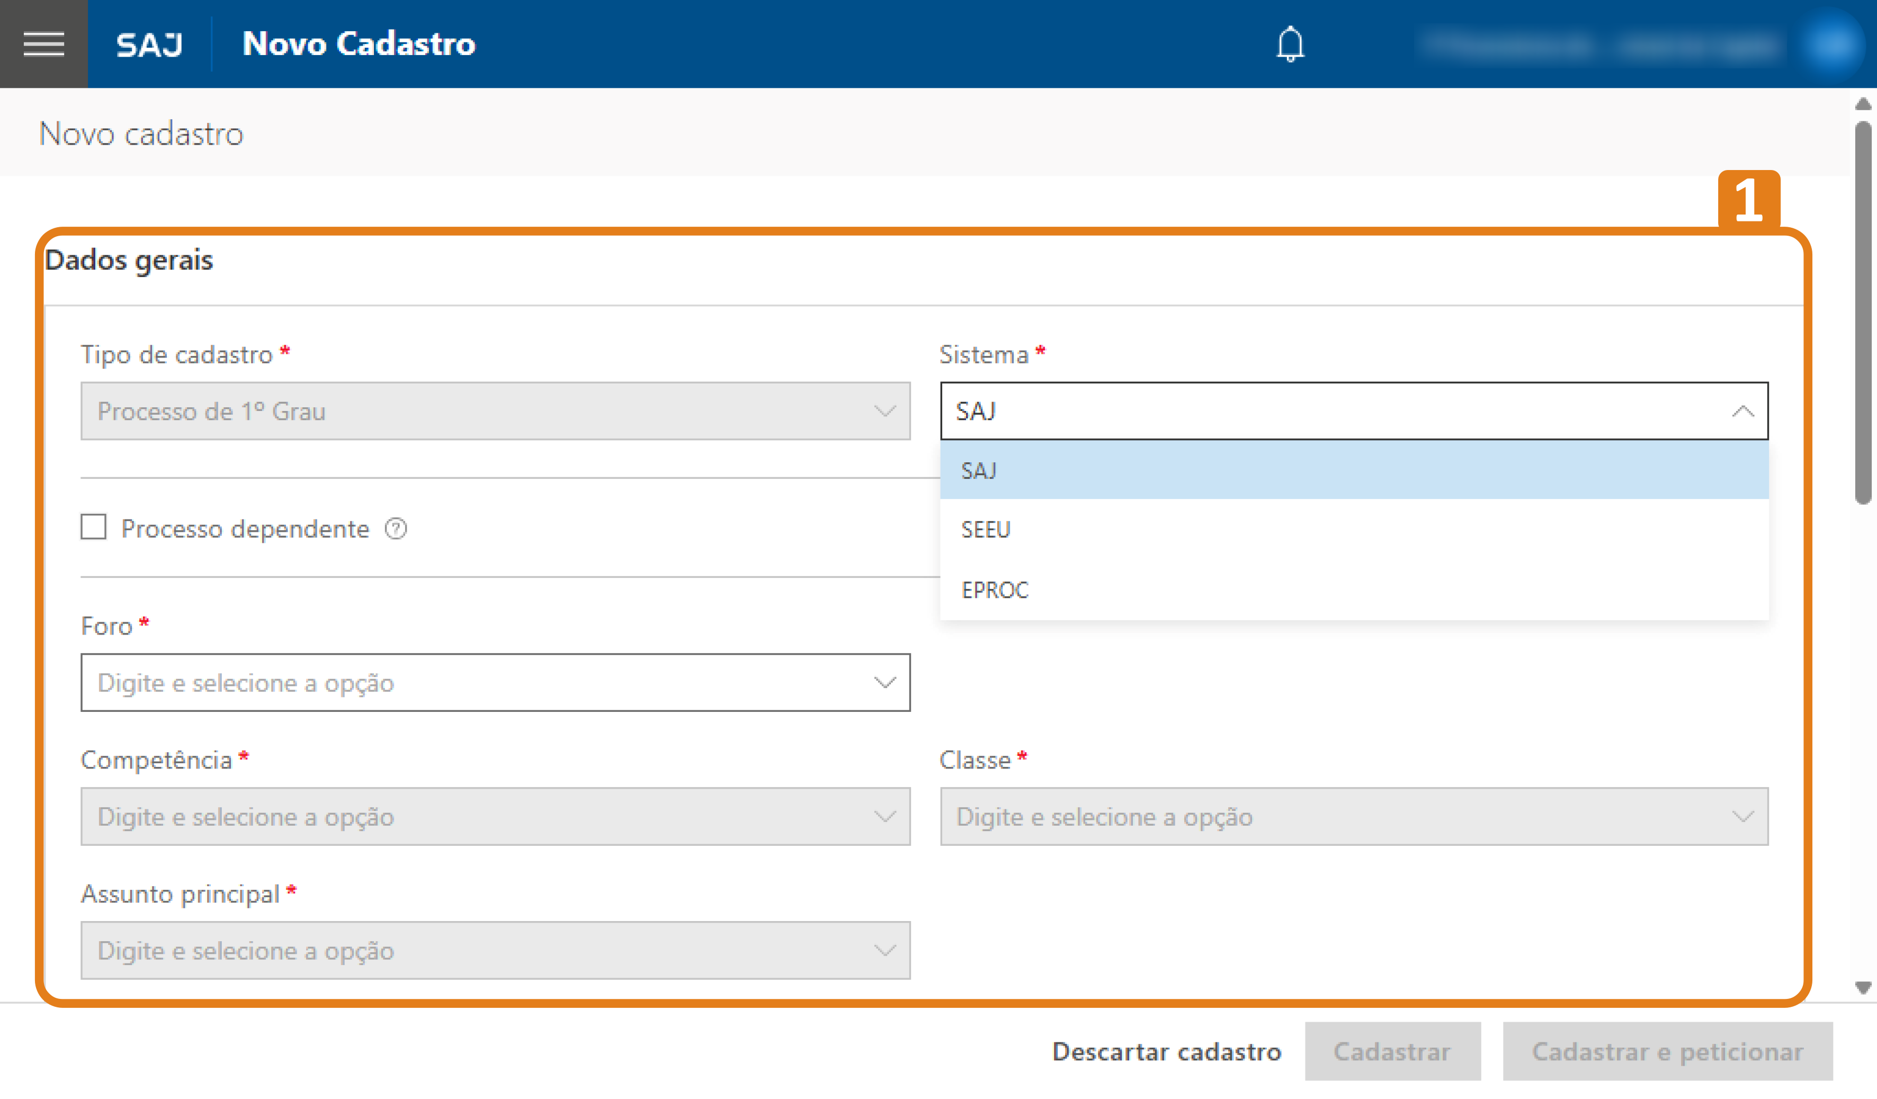1877x1099 pixels.
Task: Click the SAJ logo in header
Action: (149, 44)
